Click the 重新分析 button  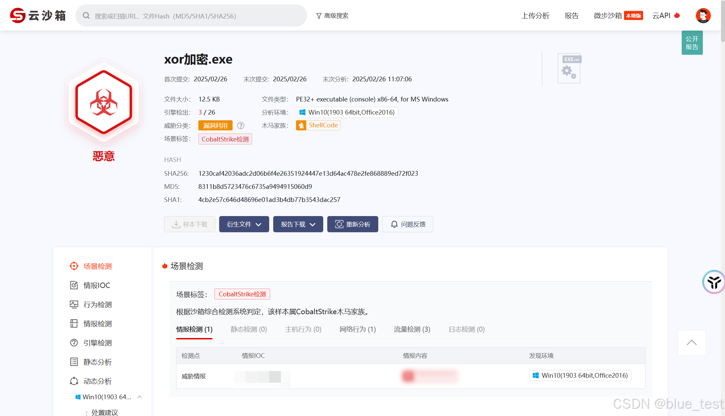coord(352,224)
